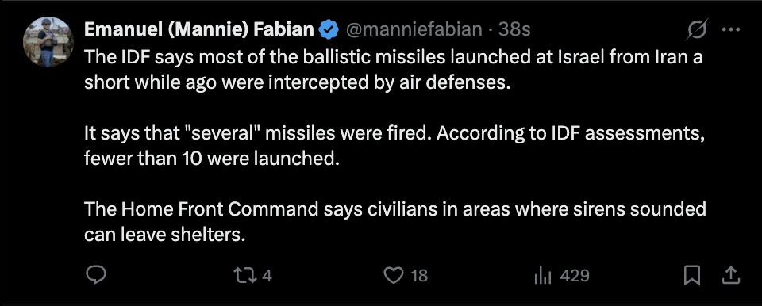Open the post via the 38s timestamp
This screenshot has height=306, width=762.
point(514,30)
